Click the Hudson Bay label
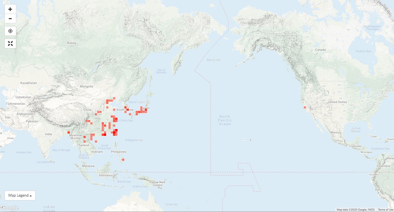The width and height of the screenshot is (394, 212). coord(364,51)
